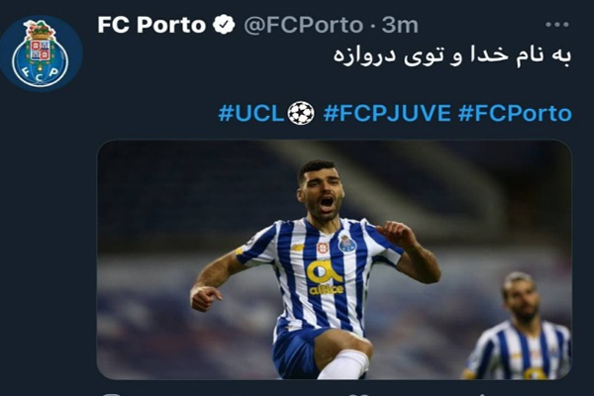Screen dimensions: 594x396
Task: Open the #FCPorto hashtag
Action: 515,113
